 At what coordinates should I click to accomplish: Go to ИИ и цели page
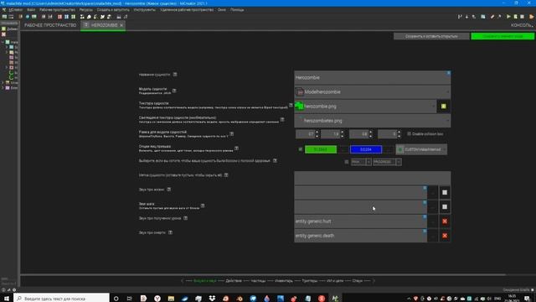coord(335,281)
